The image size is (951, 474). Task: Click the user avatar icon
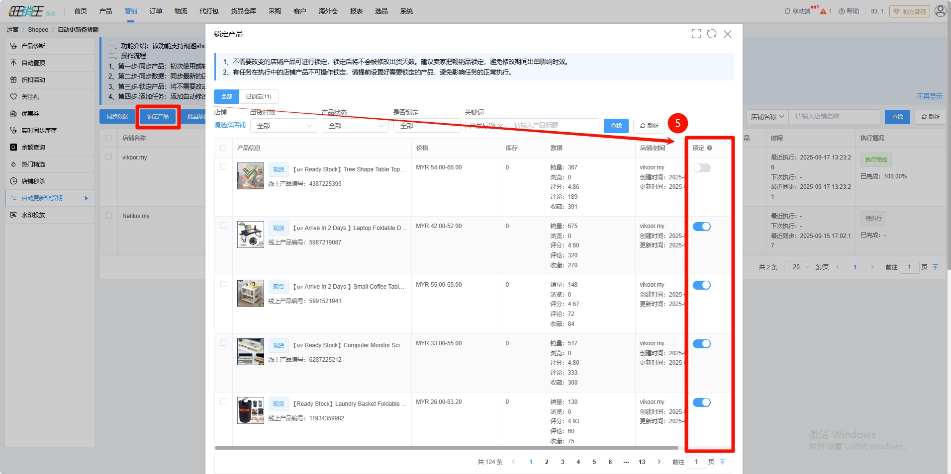(940, 11)
